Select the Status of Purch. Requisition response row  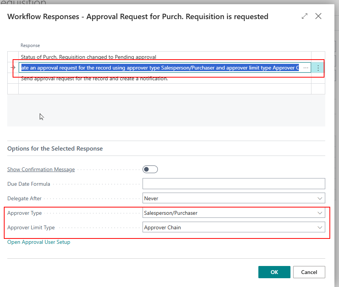[89, 57]
